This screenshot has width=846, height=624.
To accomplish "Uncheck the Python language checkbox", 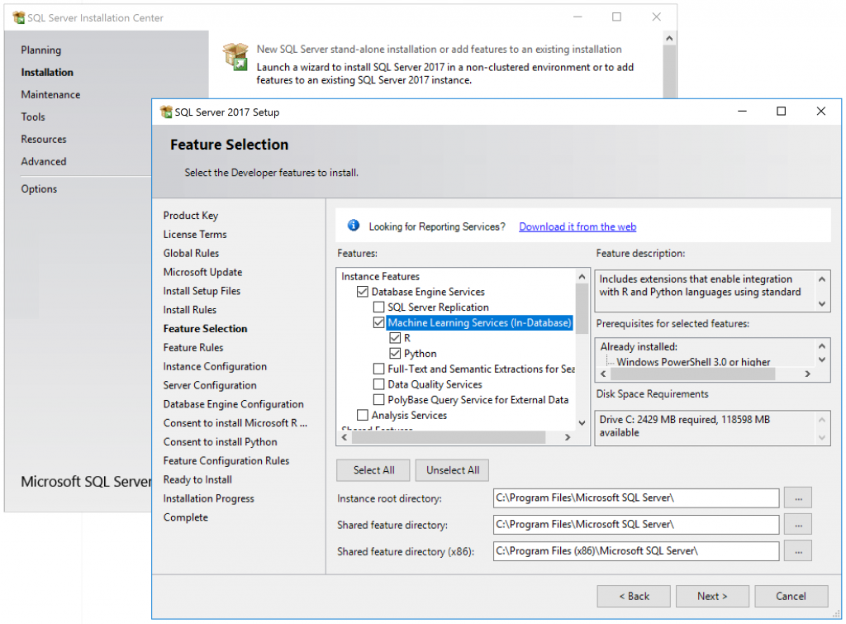I will [395, 354].
